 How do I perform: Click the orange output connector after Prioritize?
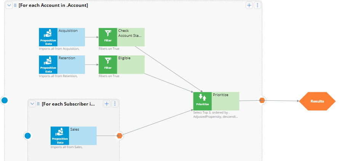click(x=262, y=100)
